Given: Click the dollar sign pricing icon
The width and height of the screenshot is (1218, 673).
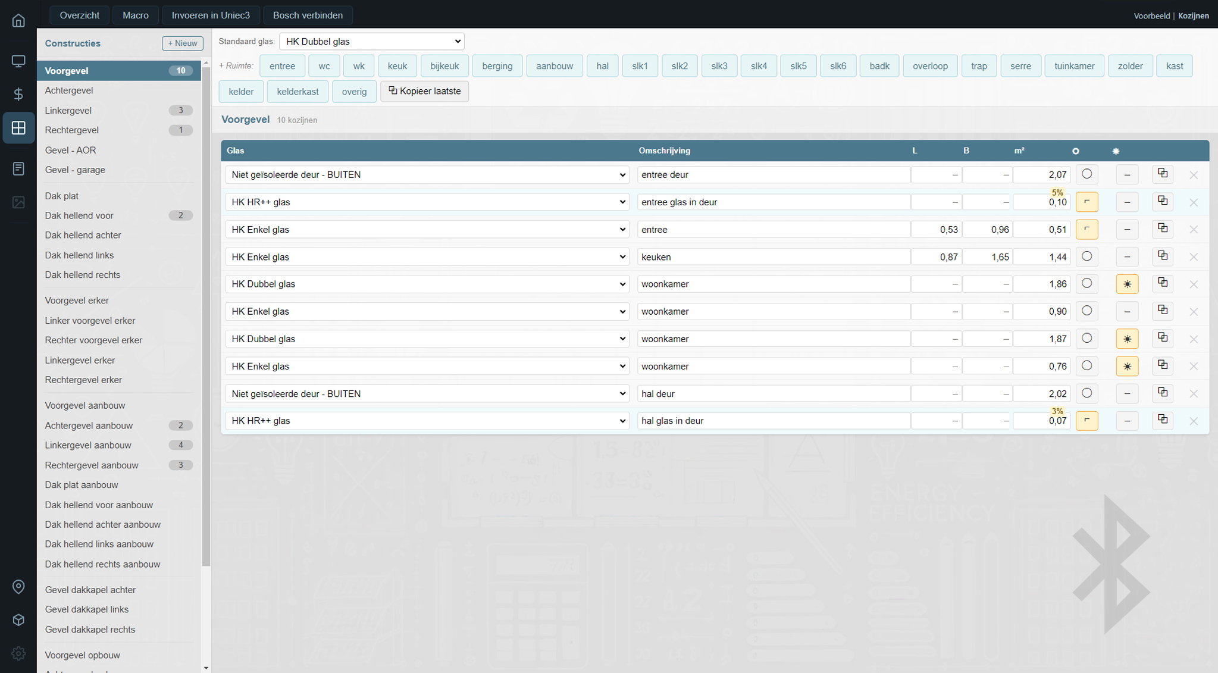Looking at the screenshot, I should tap(18, 94).
